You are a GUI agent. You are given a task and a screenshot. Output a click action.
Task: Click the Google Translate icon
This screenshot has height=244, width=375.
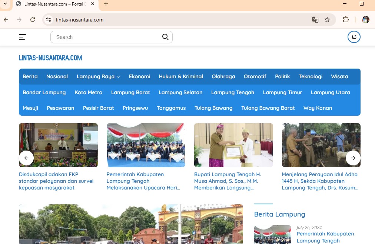315,20
